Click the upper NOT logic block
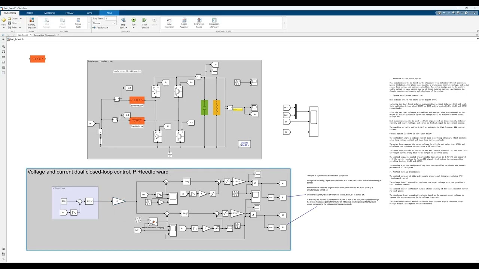The image size is (479, 269). point(271,197)
